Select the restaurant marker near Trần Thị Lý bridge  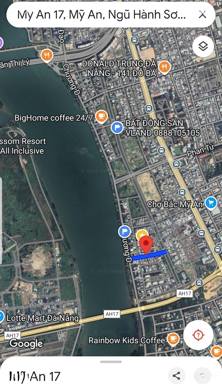click(x=47, y=55)
